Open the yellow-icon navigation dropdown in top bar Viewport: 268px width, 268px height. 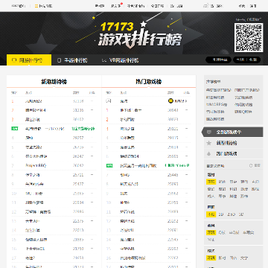click(43, 6)
